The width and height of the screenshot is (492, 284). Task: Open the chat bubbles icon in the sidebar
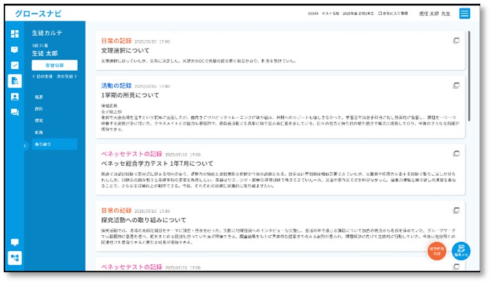click(x=15, y=112)
